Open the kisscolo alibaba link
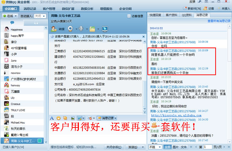Image resolution: width=232 pixels, height=151 pixels. [x=176, y=115]
